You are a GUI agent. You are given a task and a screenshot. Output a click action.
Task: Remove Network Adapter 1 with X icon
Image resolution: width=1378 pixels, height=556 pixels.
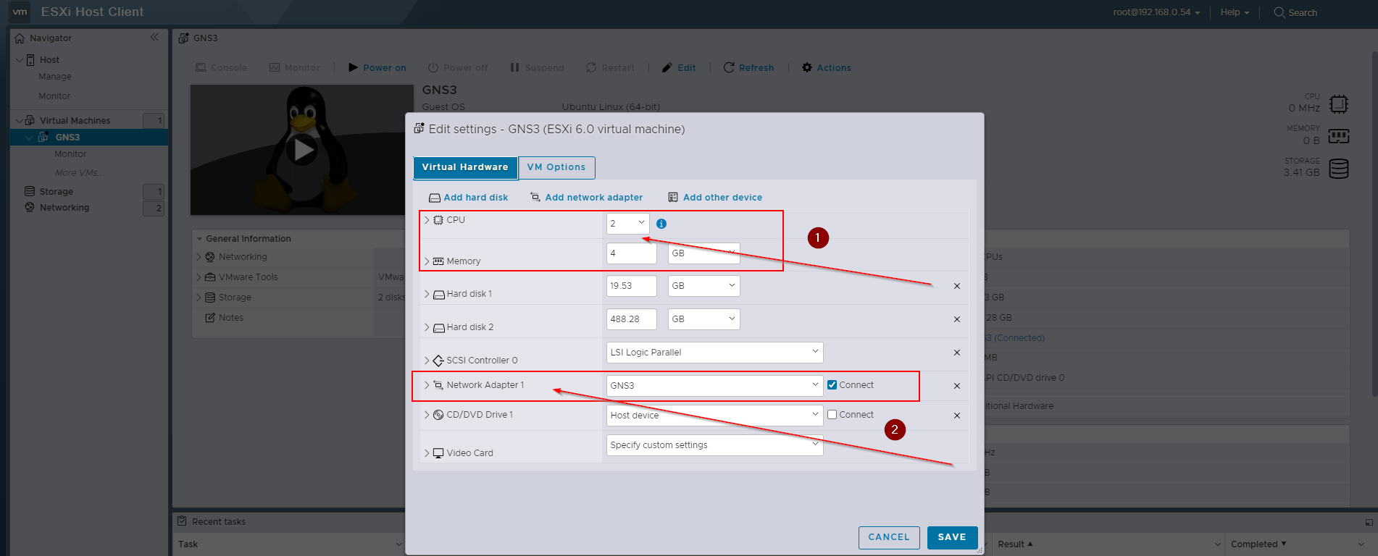[956, 386]
